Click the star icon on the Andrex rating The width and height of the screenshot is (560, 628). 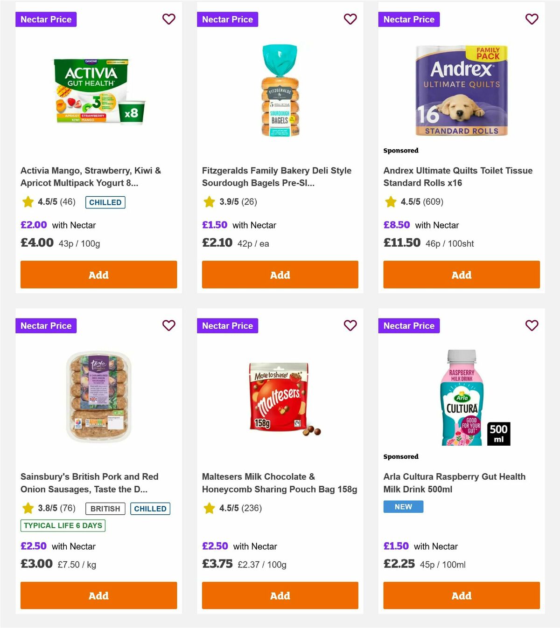[x=390, y=202]
